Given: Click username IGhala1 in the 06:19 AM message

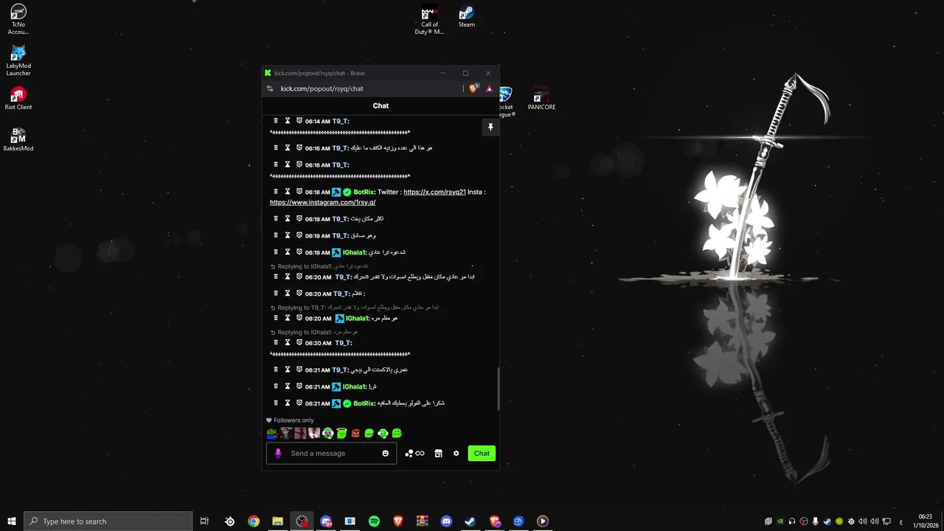Looking at the screenshot, I should coord(354,253).
